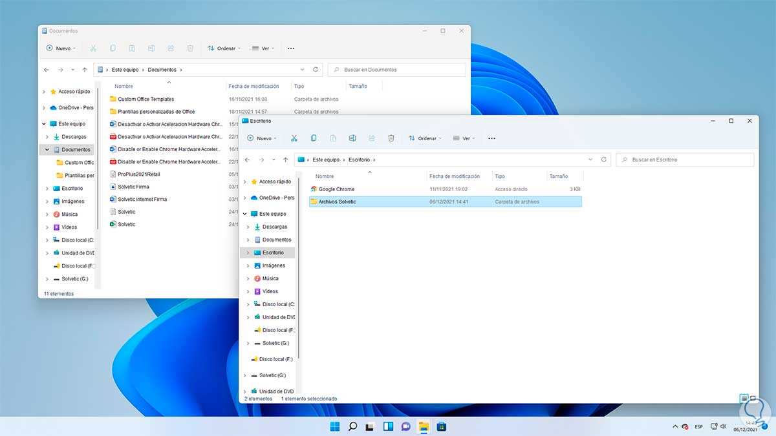Select Música in the Escritorio window sidebar
Viewport: 776px width, 436px height.
coord(270,278)
